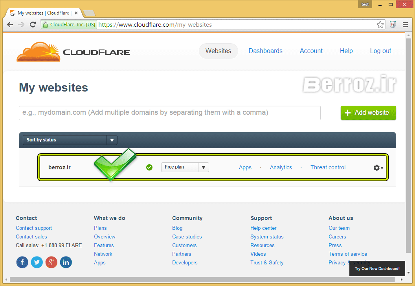Open the Threat control link
The image size is (415, 286).
(x=328, y=167)
